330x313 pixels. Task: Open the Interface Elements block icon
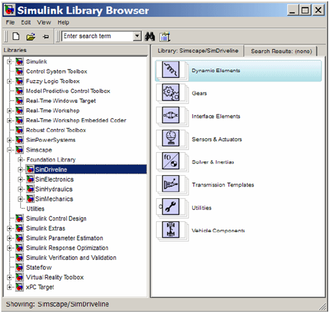(171, 115)
